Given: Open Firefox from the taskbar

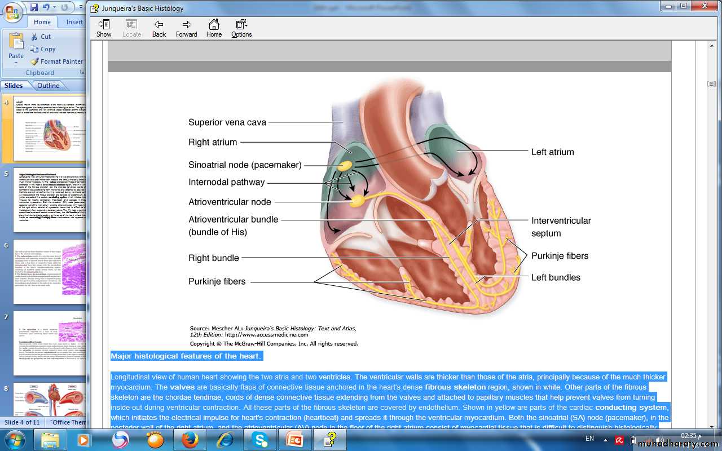Looking at the screenshot, I should [x=190, y=439].
